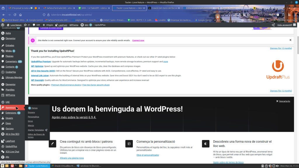Open the Love Nature site menu
The width and height of the screenshot is (299, 168).
click(16, 25)
